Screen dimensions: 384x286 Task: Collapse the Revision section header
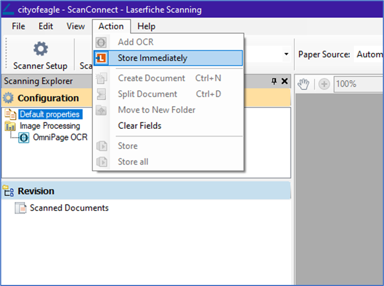[x=146, y=191]
